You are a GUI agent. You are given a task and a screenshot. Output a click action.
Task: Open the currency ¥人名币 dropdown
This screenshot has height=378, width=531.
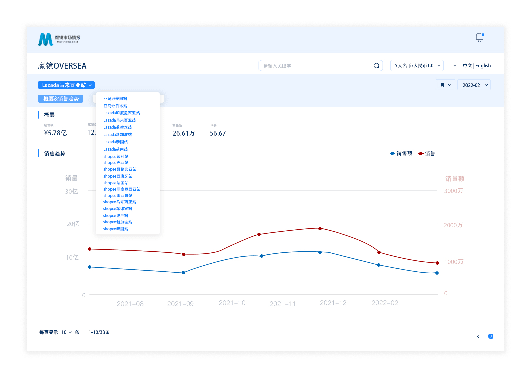point(417,66)
